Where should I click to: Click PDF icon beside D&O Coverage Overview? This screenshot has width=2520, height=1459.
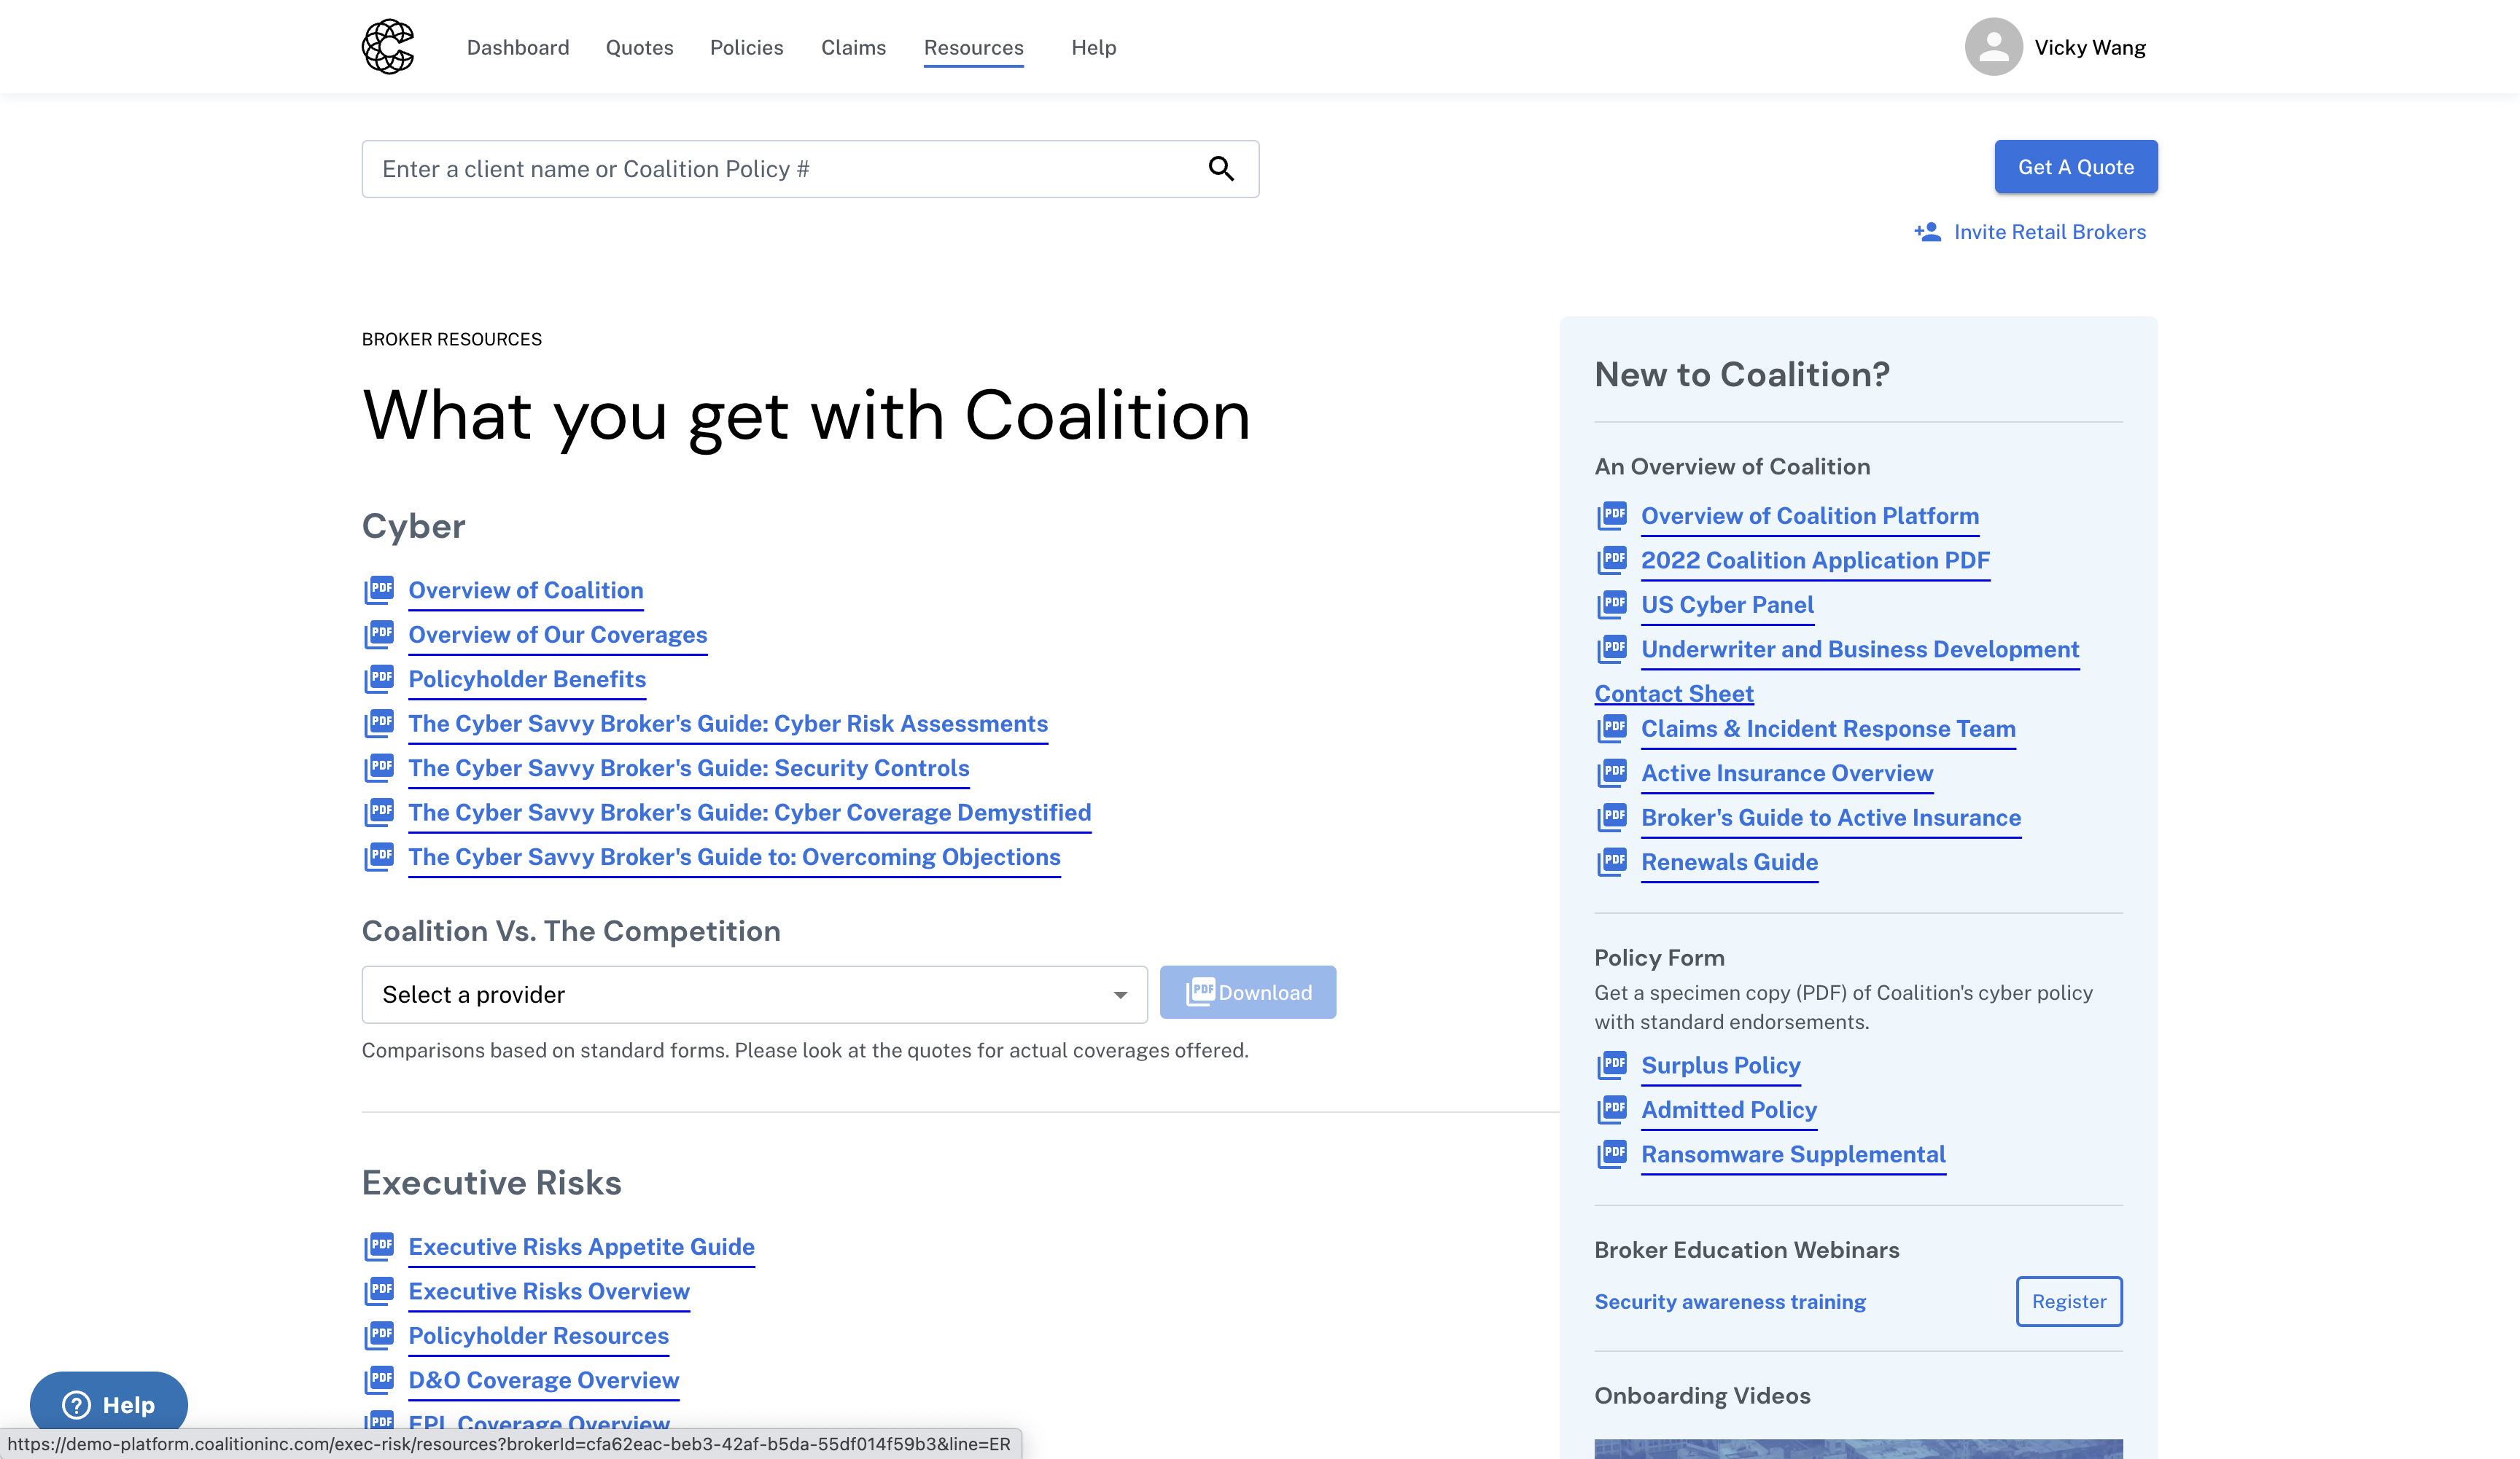[379, 1380]
